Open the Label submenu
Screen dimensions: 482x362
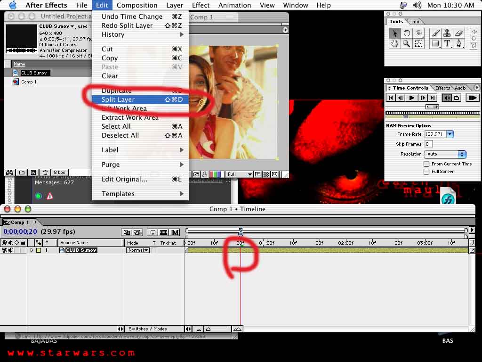click(x=140, y=150)
